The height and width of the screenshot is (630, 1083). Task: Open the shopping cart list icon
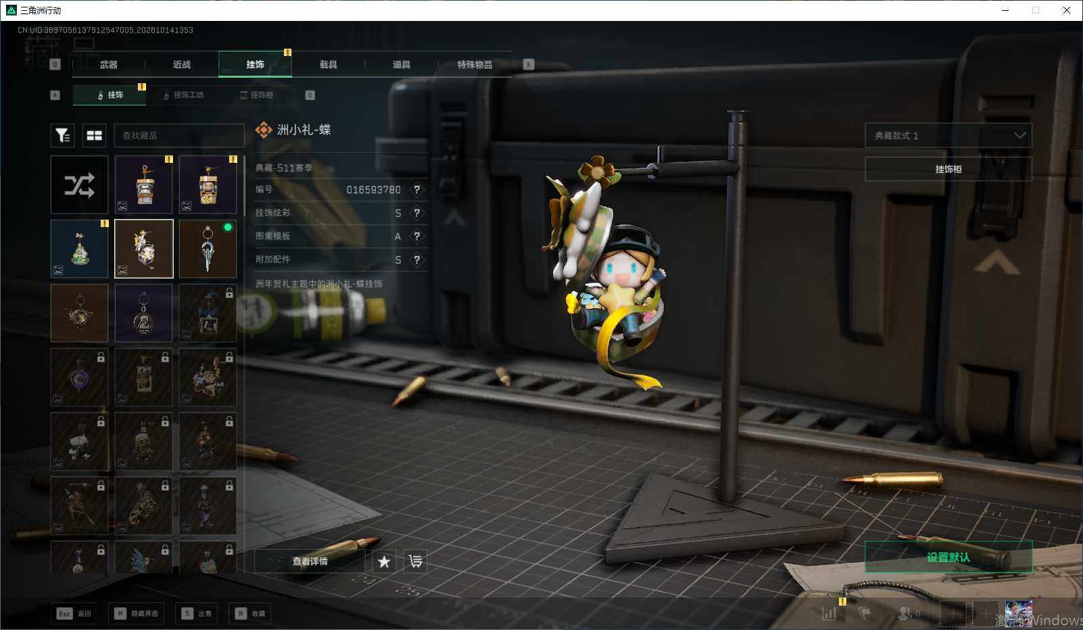click(416, 561)
